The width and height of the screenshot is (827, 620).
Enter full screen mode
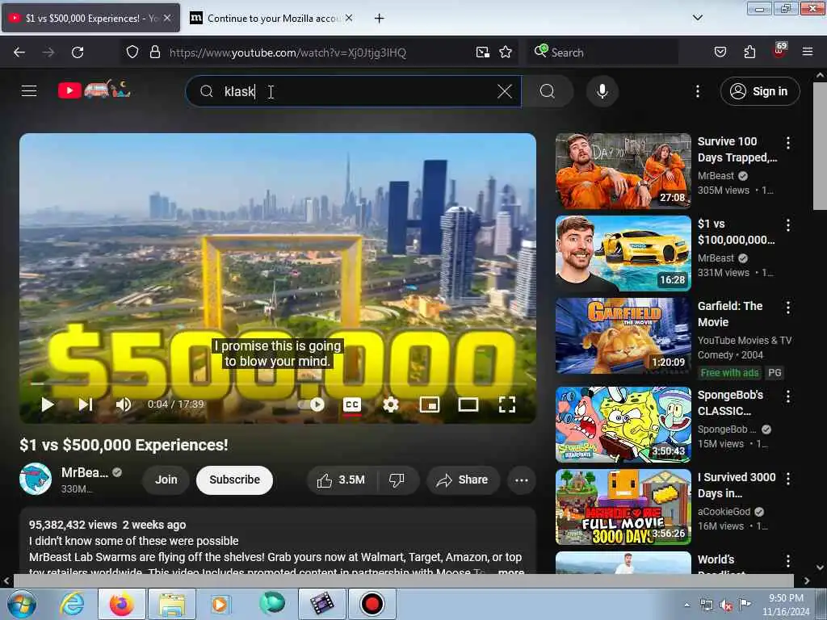click(x=507, y=404)
